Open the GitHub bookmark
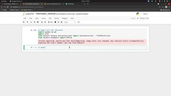This screenshot has height=96, width=171. [x=14, y=10]
